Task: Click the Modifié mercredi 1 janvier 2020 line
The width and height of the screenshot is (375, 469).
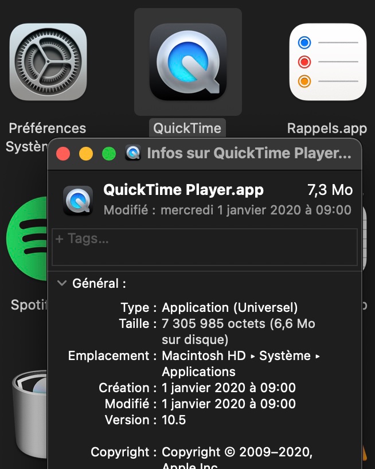Action: [x=228, y=210]
